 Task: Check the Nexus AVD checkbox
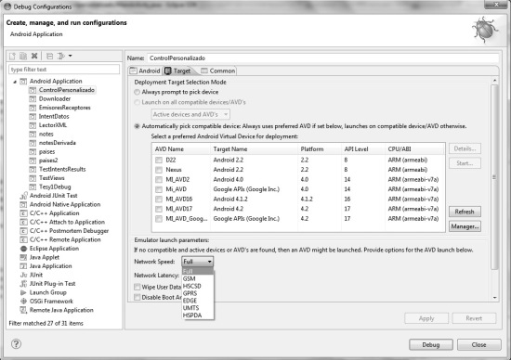[159, 170]
